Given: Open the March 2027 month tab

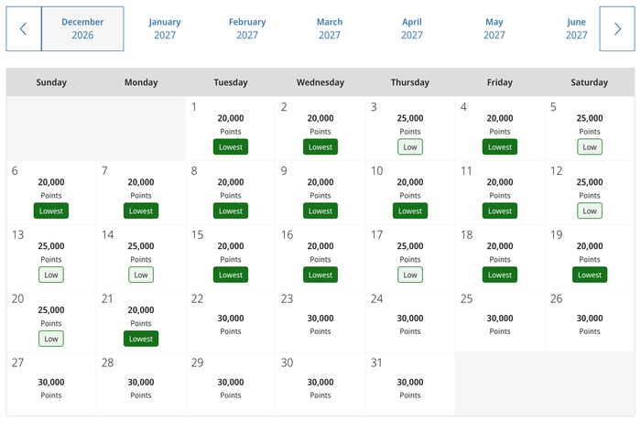Looking at the screenshot, I should (x=330, y=28).
